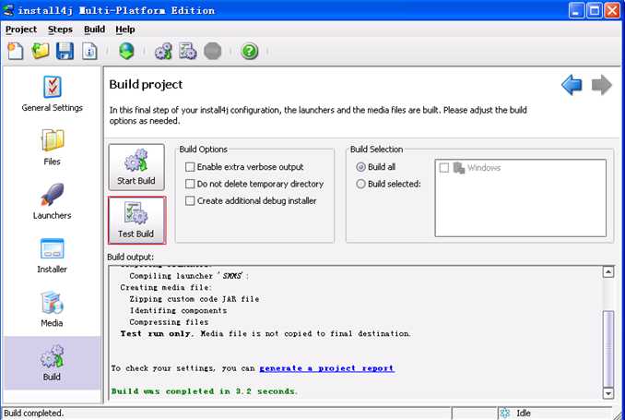Screen dimensions: 625x420
Task: Click the 'Build completed.' status text
Action: [34, 414]
